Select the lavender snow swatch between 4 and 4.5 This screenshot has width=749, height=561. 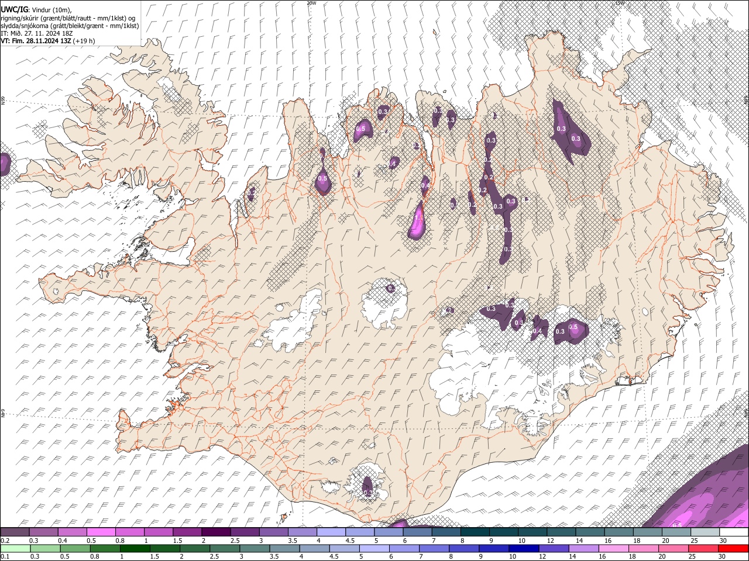[x=331, y=532]
